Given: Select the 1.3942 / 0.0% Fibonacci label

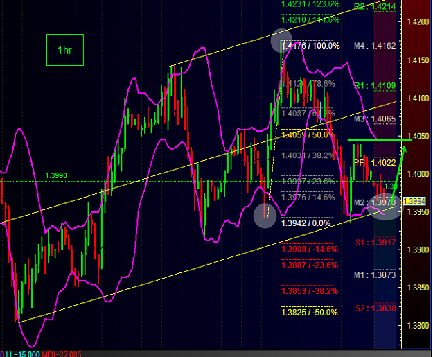Looking at the screenshot, I should [306, 223].
